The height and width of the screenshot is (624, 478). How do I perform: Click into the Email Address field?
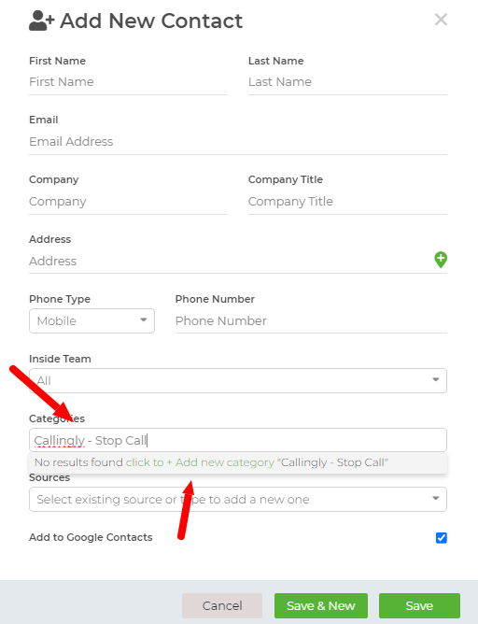tap(238, 142)
